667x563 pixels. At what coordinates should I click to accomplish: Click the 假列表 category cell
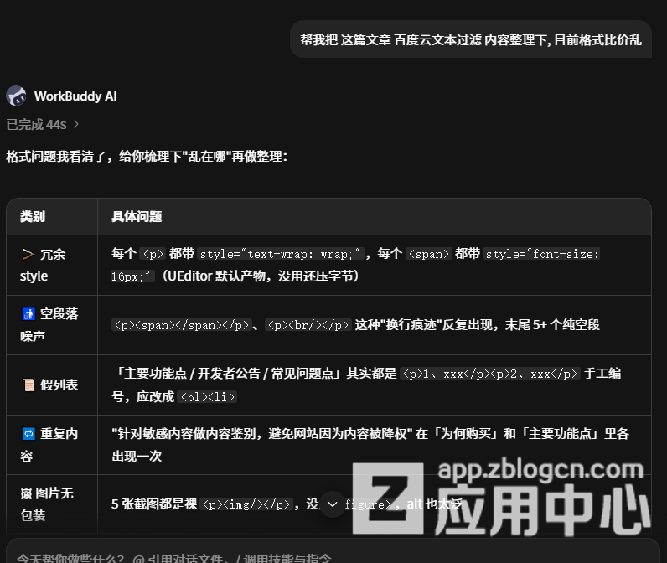52,385
